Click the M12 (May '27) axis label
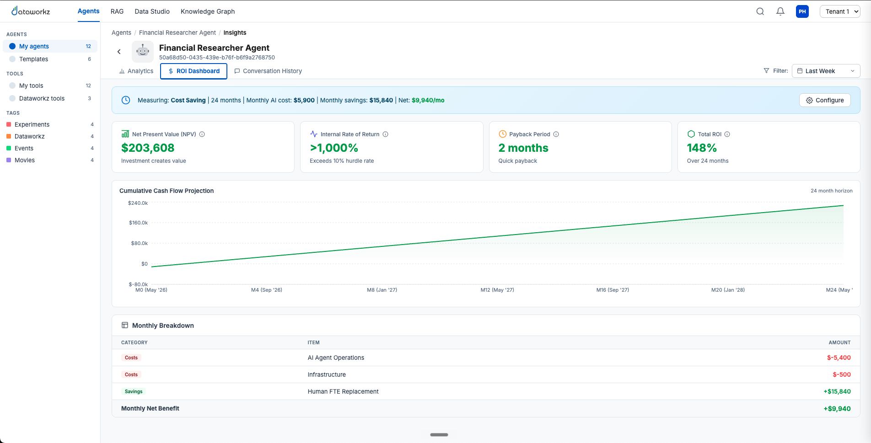871x443 pixels. [x=497, y=290]
